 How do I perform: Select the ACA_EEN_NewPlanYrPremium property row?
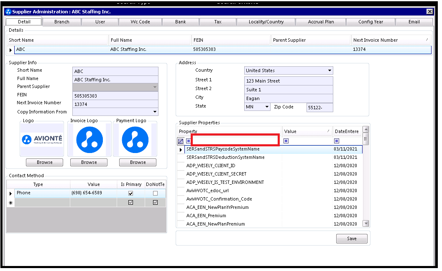[x=270, y=208]
